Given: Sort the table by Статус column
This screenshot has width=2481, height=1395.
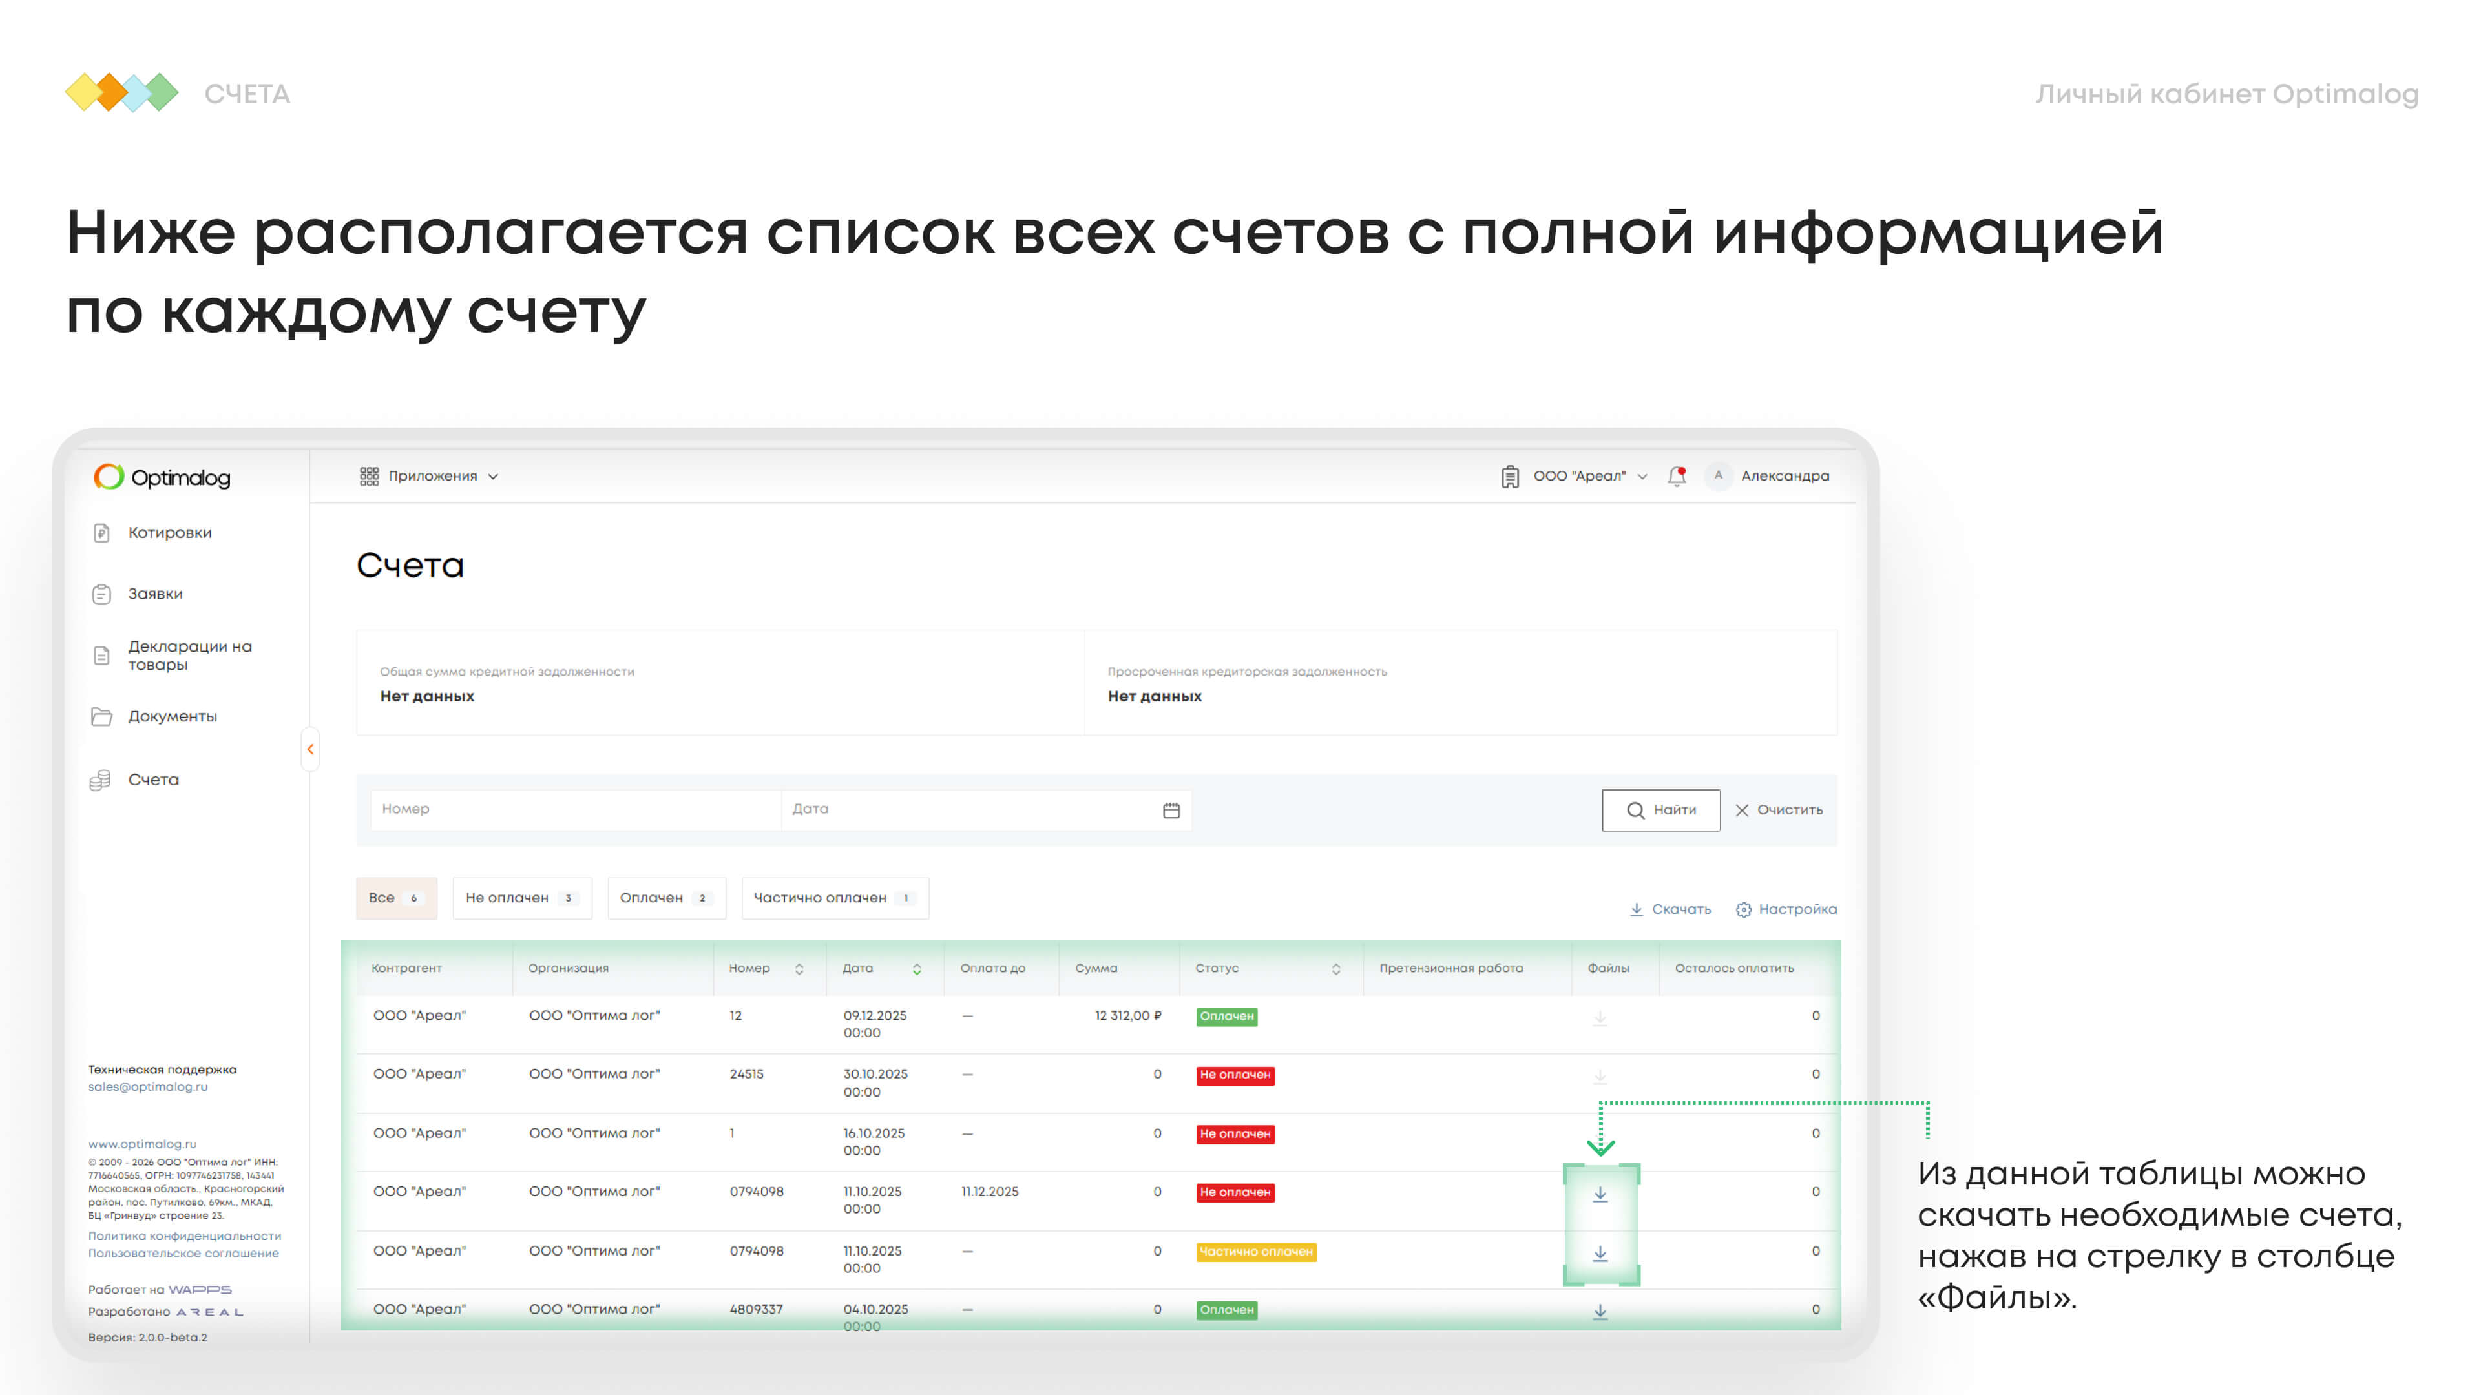Looking at the screenshot, I should [x=1336, y=969].
